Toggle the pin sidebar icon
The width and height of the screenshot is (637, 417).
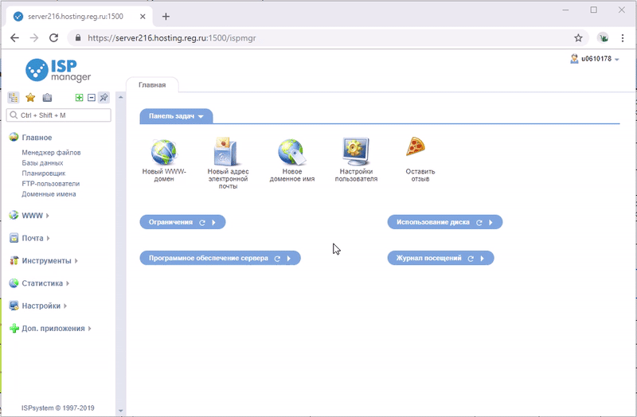(x=104, y=97)
